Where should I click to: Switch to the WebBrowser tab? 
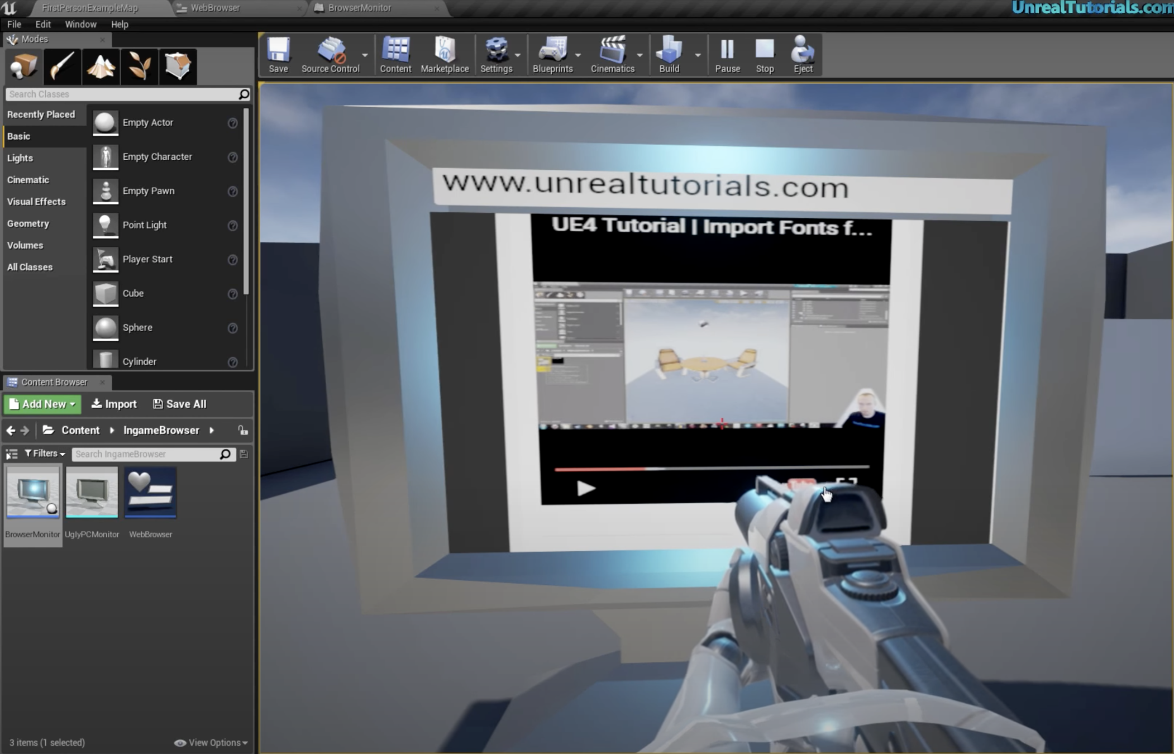coord(214,8)
